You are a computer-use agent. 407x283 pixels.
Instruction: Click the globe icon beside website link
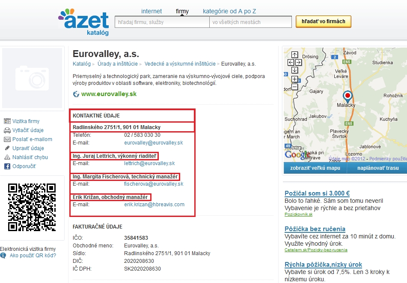tap(76, 94)
